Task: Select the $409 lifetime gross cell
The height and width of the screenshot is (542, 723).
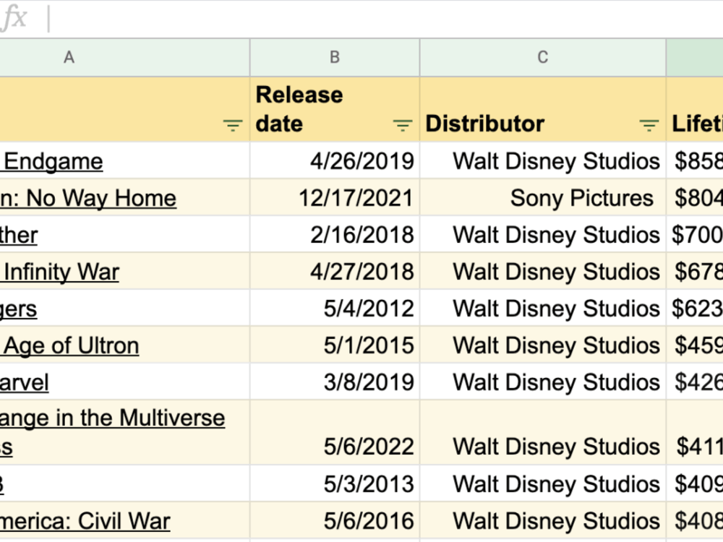Action: coord(695,483)
